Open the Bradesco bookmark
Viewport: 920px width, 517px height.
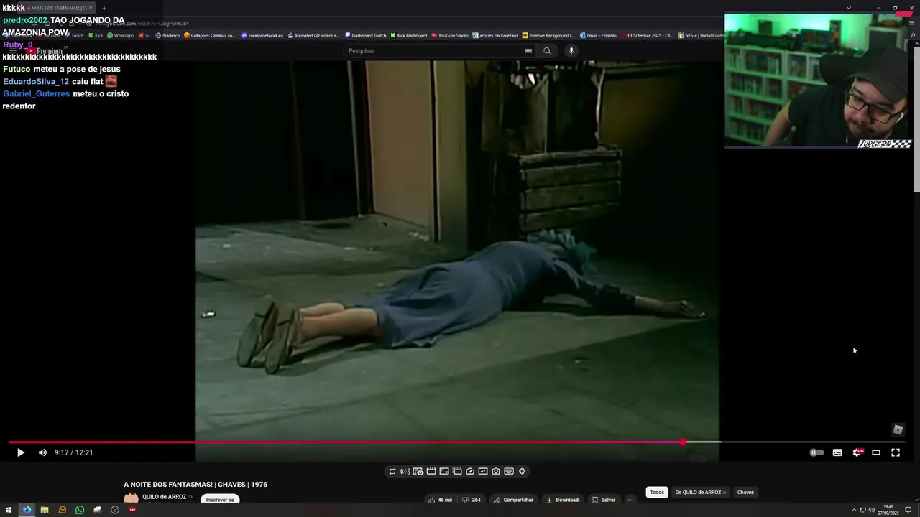click(x=167, y=35)
